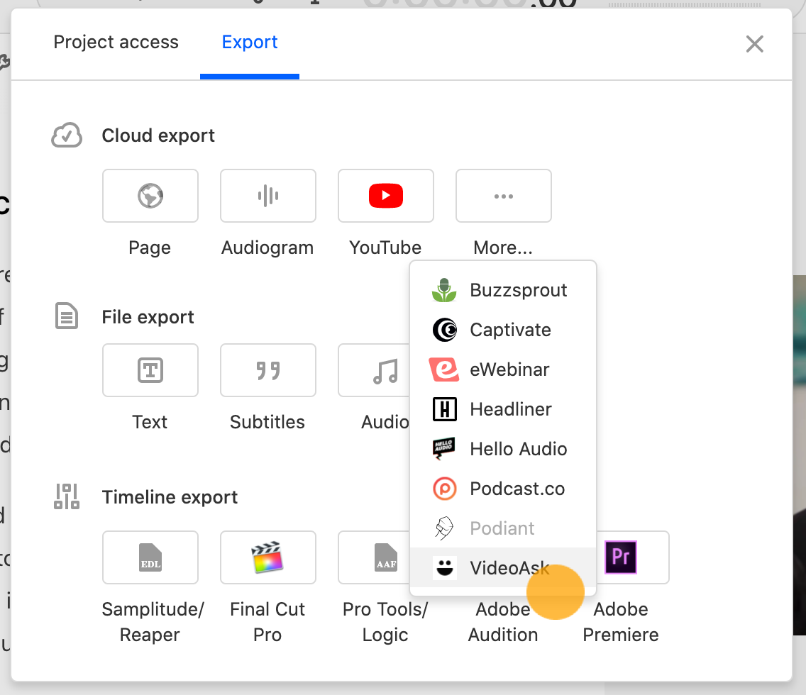Click the Cloud export heading
Screen dimensions: 806x695
point(158,135)
